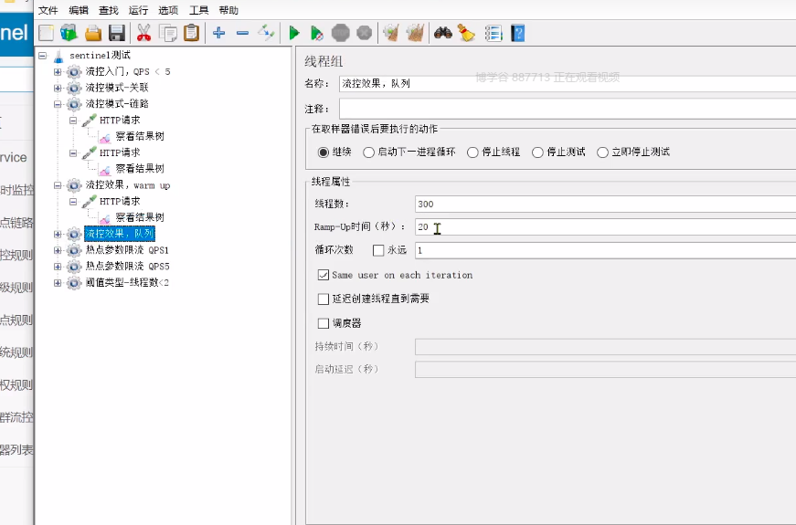Image resolution: width=796 pixels, height=525 pixels.
Task: Select HTTP请求 under 流控效果, warm up
Action: (120, 202)
